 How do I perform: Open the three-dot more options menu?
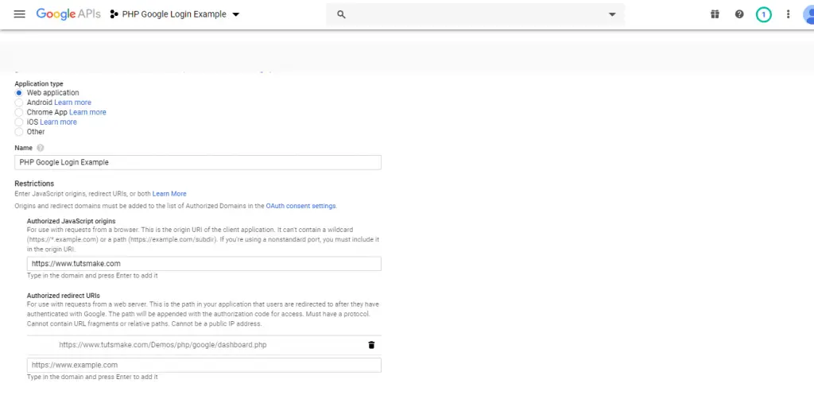click(x=788, y=14)
